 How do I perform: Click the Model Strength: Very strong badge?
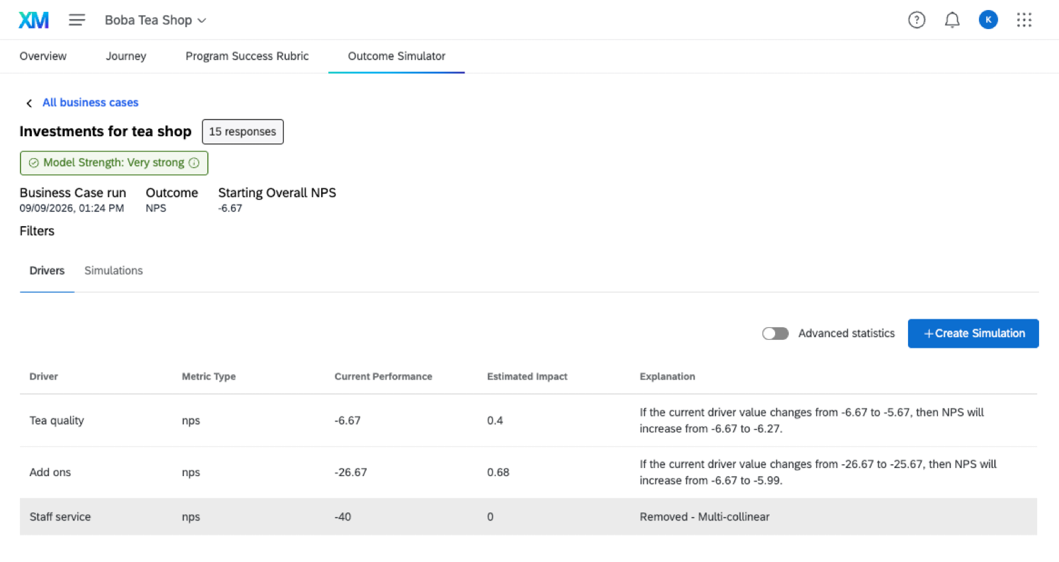pos(114,163)
